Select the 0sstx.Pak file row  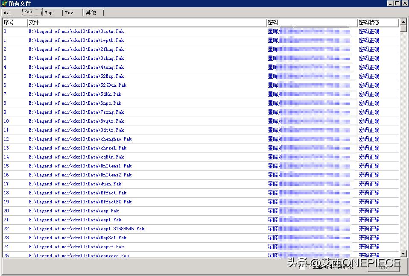(x=201, y=31)
